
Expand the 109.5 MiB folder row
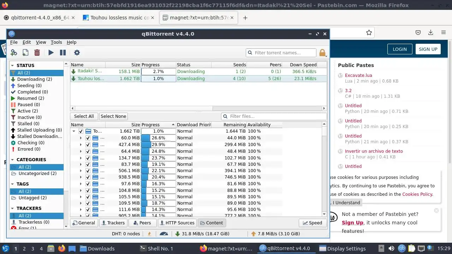[81, 203]
